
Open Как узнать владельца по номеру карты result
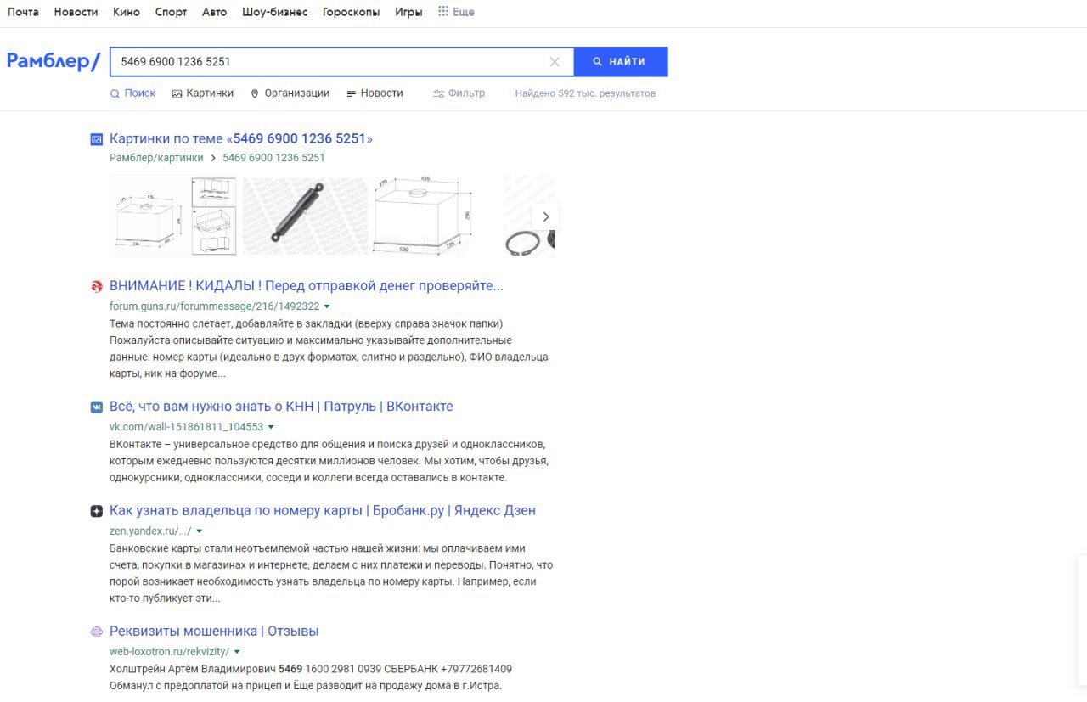pos(323,511)
